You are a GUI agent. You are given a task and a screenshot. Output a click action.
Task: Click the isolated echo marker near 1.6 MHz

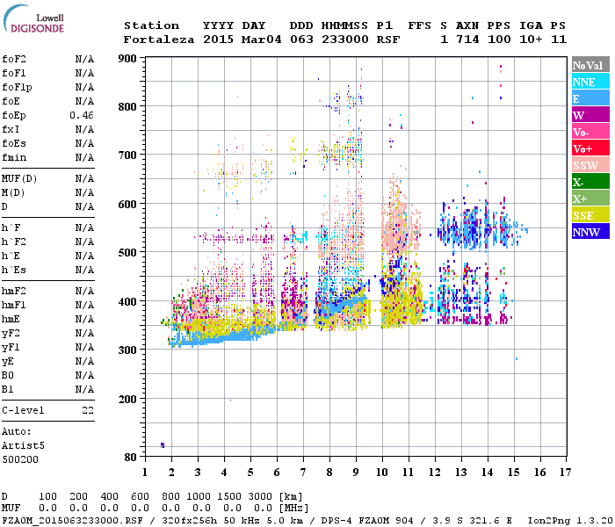(163, 444)
